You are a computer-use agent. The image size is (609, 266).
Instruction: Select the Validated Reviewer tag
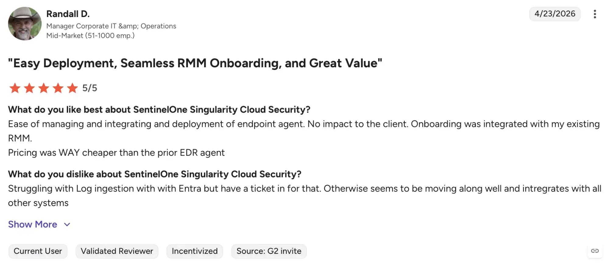(117, 251)
